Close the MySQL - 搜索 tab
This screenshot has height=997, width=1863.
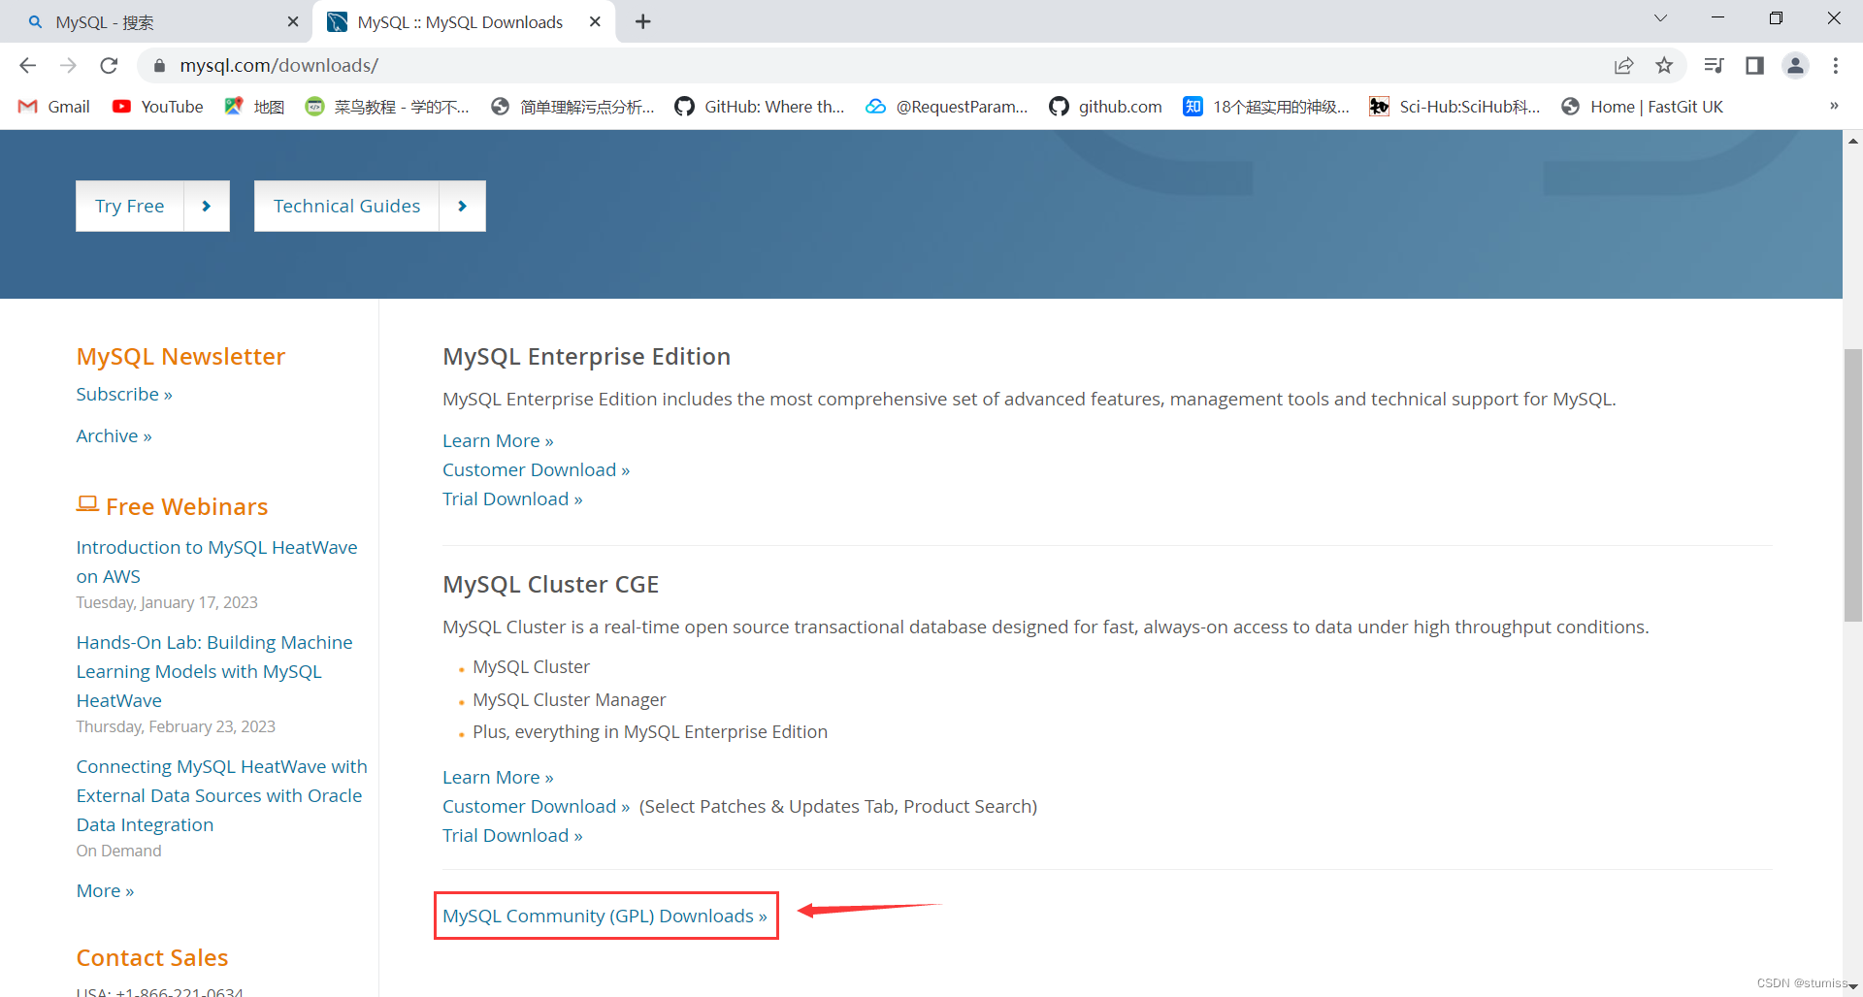click(x=293, y=21)
